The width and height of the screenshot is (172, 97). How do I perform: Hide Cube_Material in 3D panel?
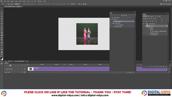111,25
